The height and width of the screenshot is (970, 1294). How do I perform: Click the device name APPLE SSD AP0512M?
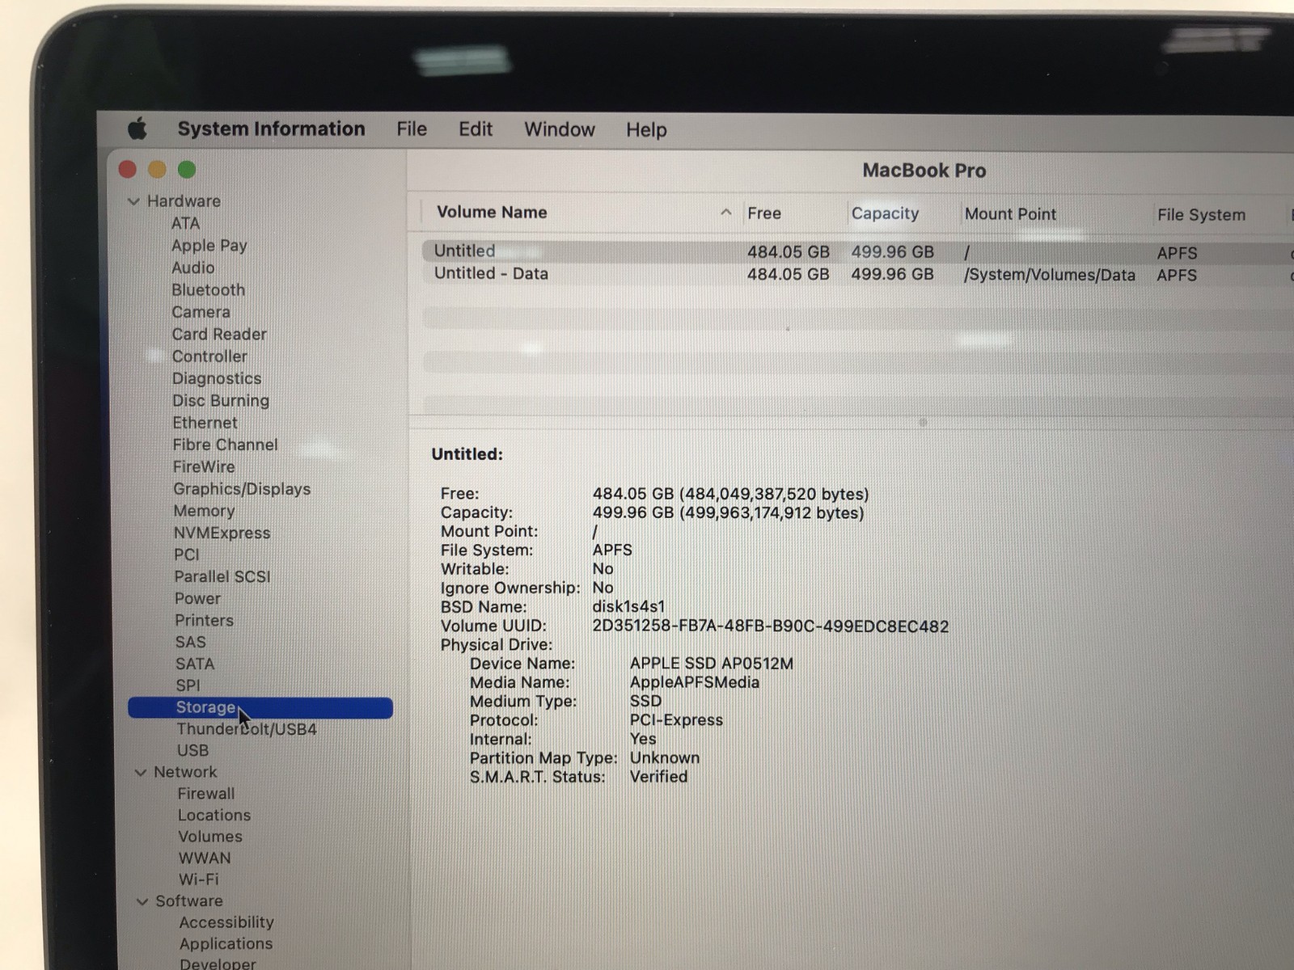pyautogui.click(x=712, y=664)
